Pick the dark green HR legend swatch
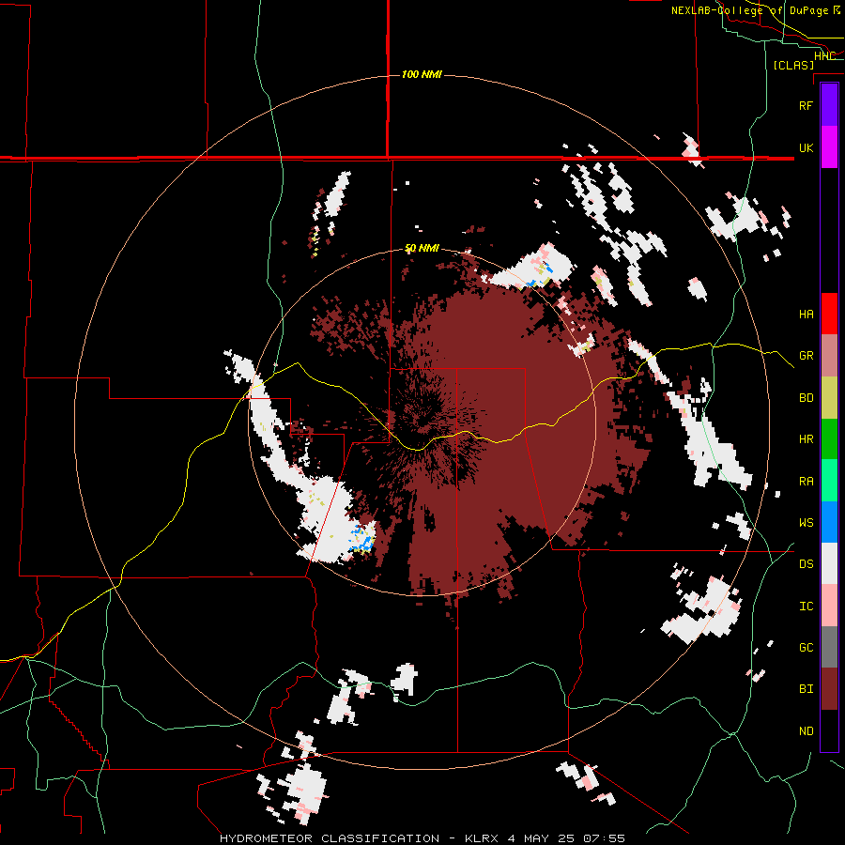 click(829, 439)
